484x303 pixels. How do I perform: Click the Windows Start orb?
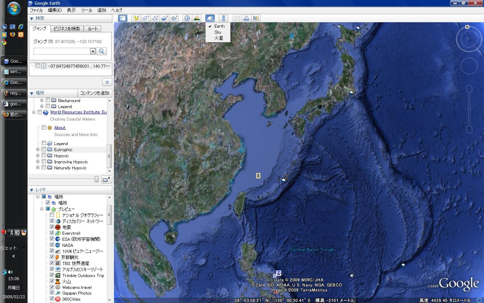click(x=13, y=8)
